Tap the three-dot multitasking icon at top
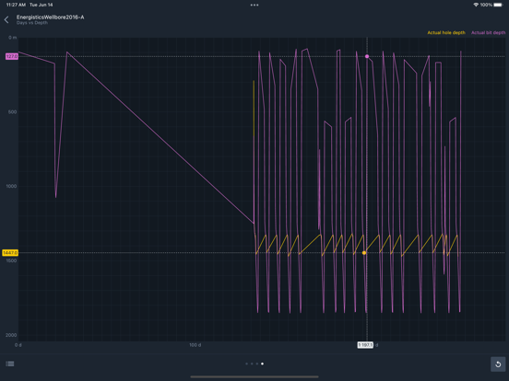 [x=254, y=5]
